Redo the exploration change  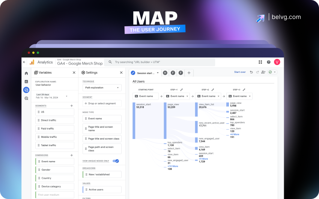(257, 72)
